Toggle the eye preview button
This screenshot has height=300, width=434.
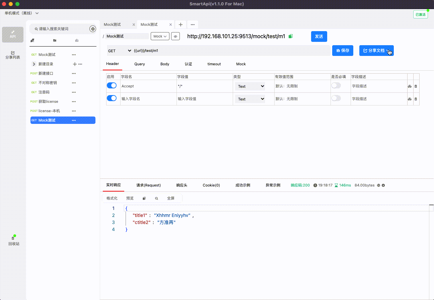point(175,36)
